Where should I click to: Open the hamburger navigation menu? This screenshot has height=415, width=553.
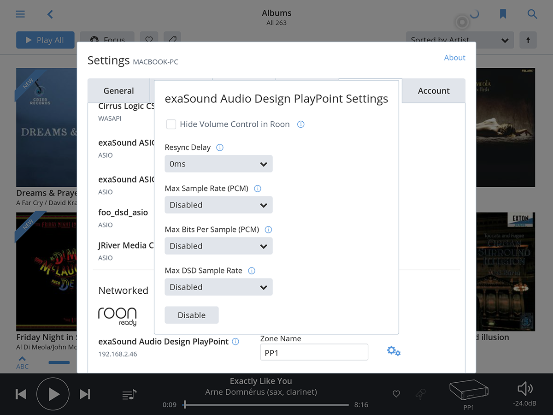coord(20,14)
